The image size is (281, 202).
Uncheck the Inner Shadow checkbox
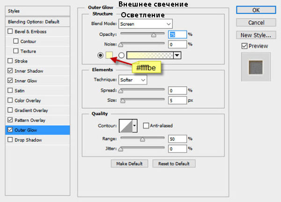coord(10,71)
